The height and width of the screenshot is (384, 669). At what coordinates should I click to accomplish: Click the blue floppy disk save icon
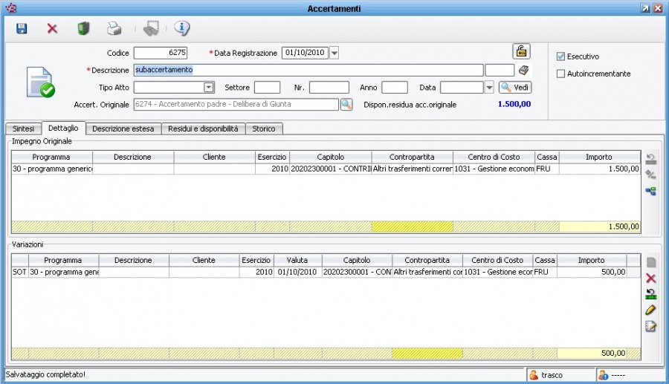click(x=22, y=28)
